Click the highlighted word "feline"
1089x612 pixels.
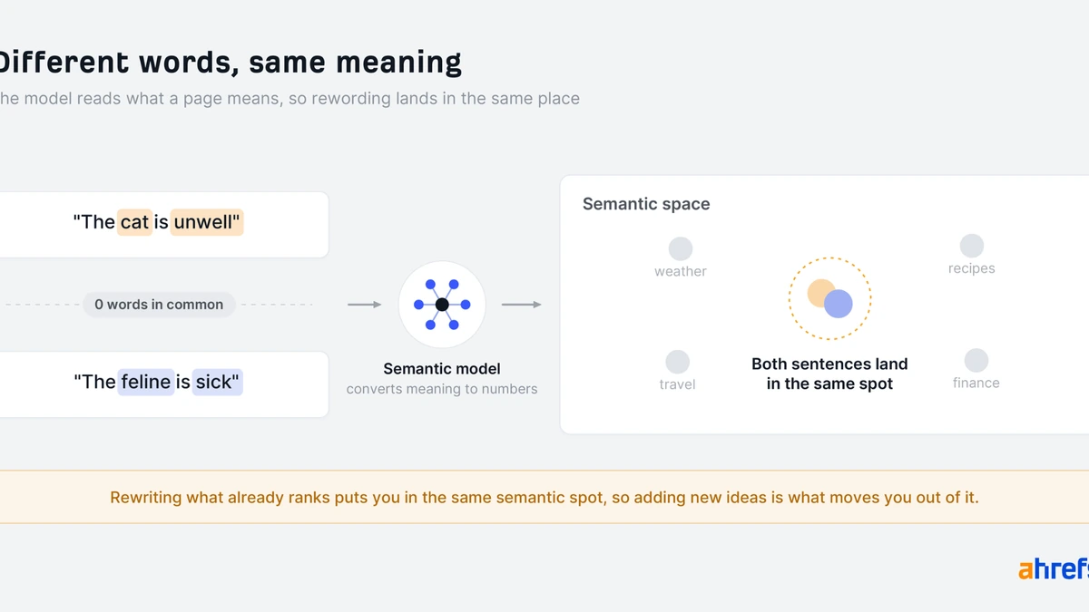click(146, 382)
